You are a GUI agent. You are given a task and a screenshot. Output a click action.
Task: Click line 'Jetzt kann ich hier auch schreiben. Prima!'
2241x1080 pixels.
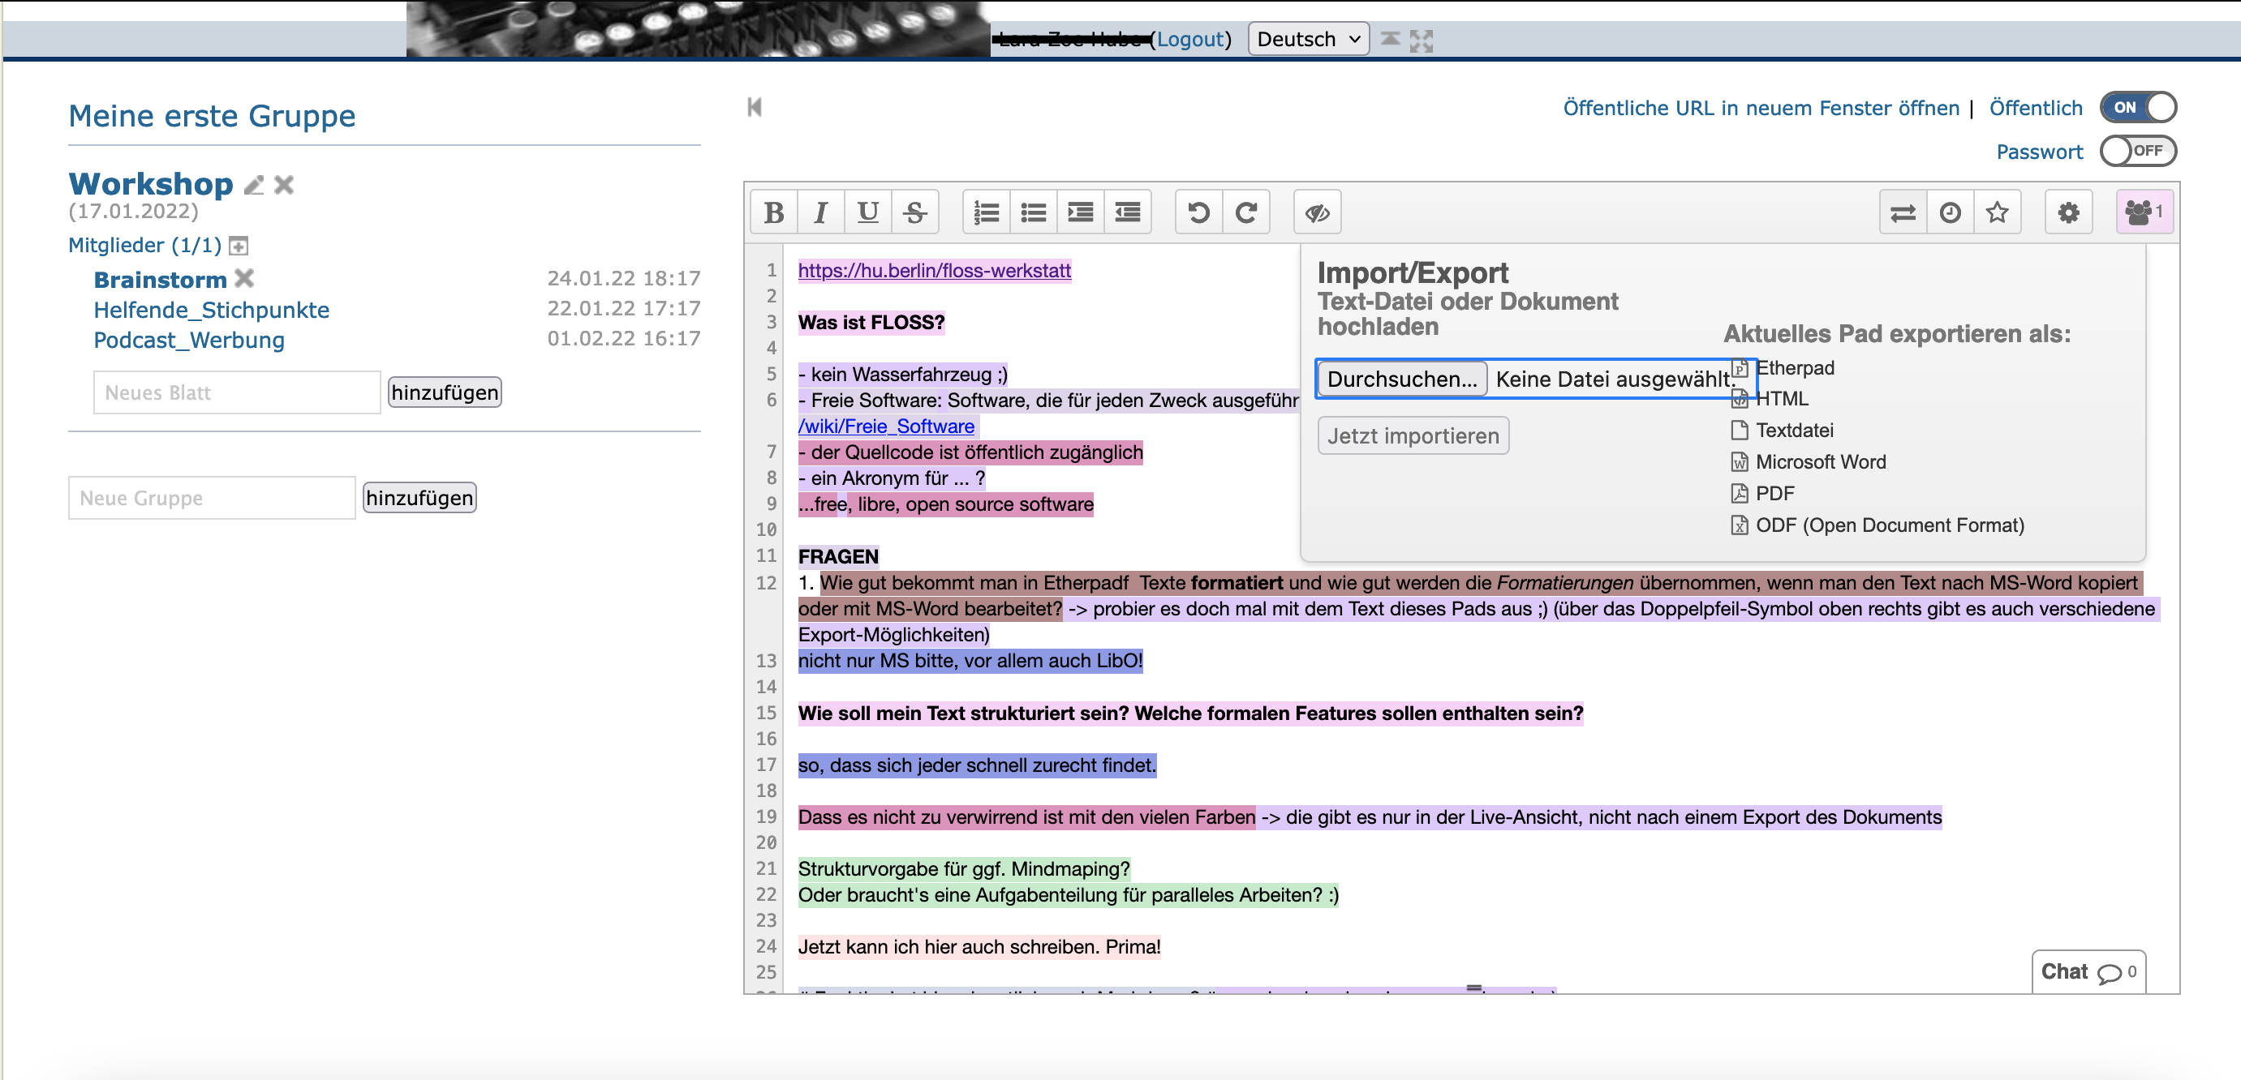click(979, 947)
